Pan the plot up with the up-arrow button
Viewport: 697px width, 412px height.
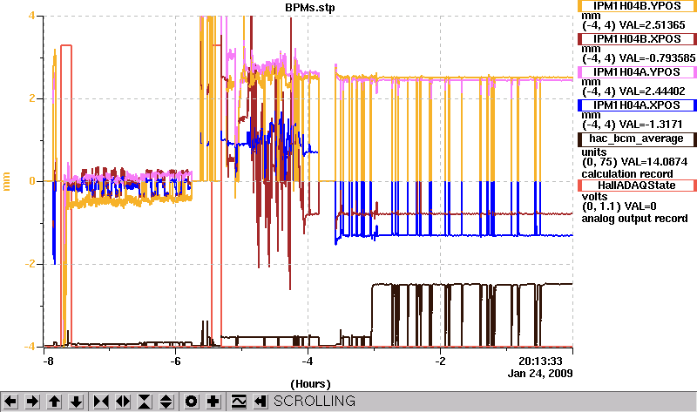tap(54, 402)
